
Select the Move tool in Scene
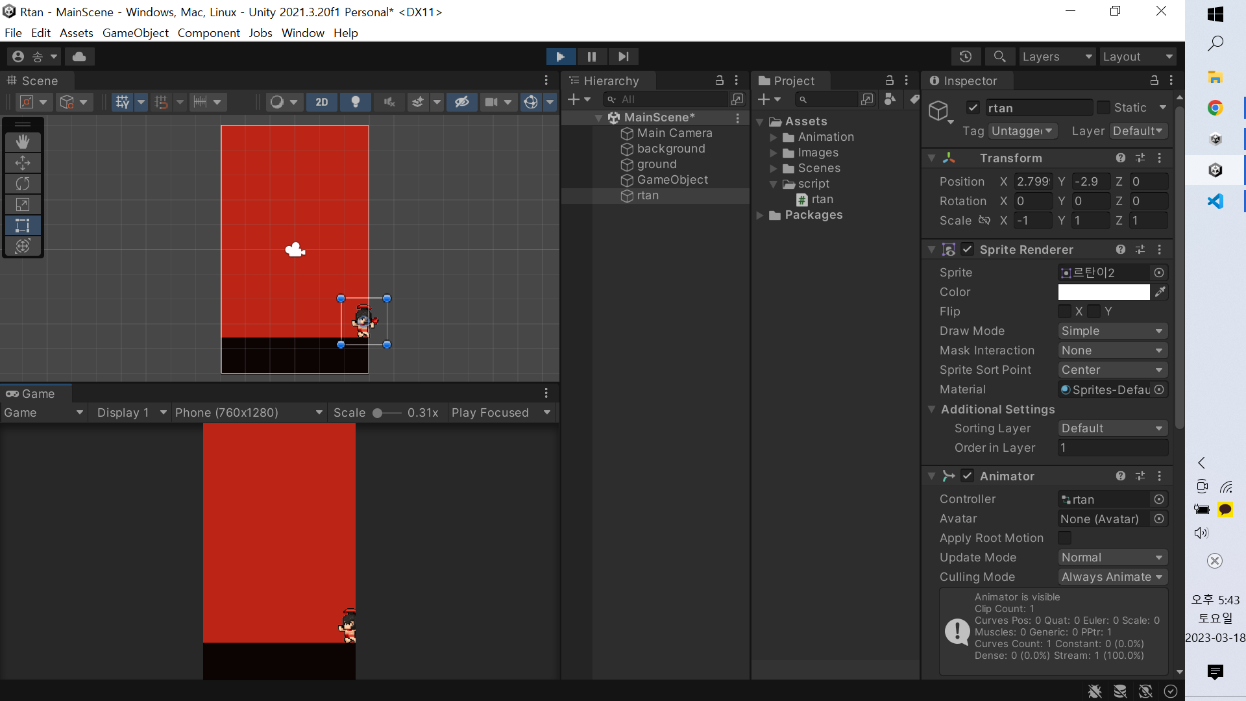(x=23, y=162)
